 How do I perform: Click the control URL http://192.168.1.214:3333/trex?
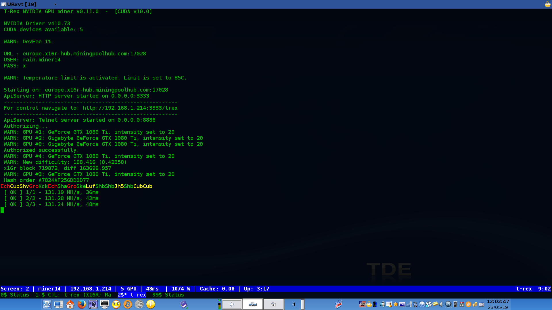pyautogui.click(x=130, y=108)
